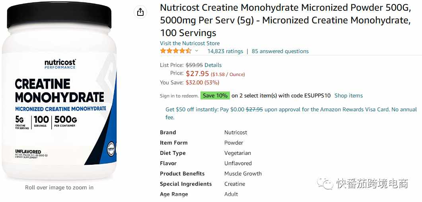Click the Brand Nutricost value

(x=235, y=132)
